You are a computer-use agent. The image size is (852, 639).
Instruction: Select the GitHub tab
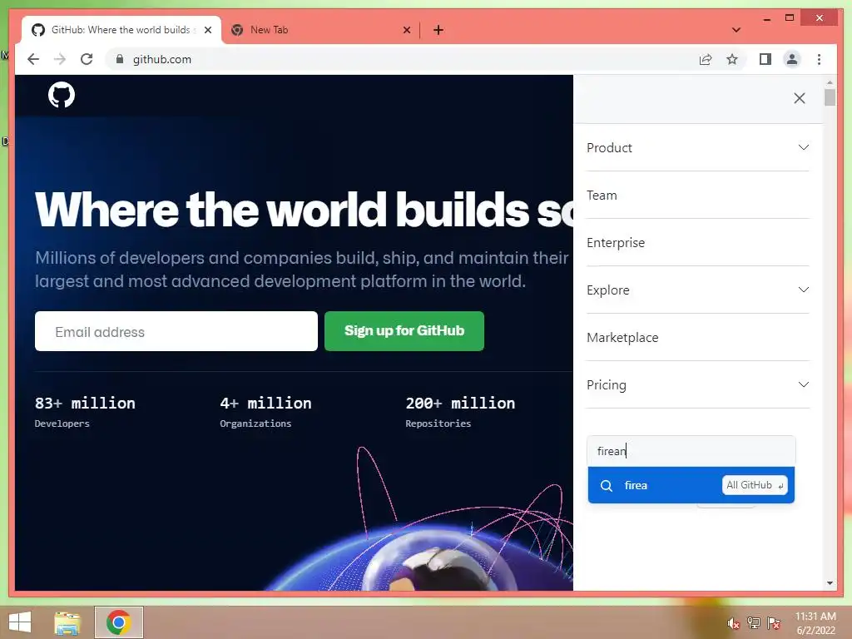[x=121, y=30]
